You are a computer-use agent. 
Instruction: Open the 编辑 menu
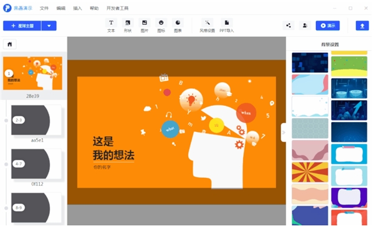pyautogui.click(x=61, y=8)
